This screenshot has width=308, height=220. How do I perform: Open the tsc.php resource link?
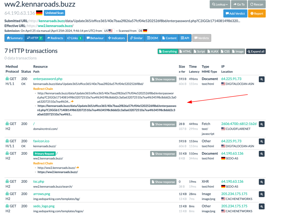pyautogui.click(x=39, y=182)
